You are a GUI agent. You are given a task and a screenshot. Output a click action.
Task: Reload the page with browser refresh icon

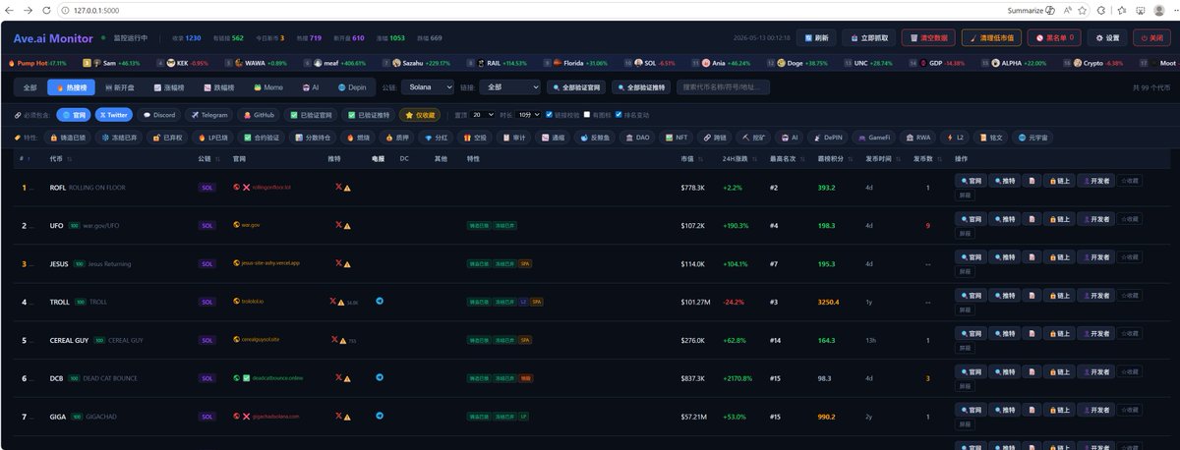[47, 10]
